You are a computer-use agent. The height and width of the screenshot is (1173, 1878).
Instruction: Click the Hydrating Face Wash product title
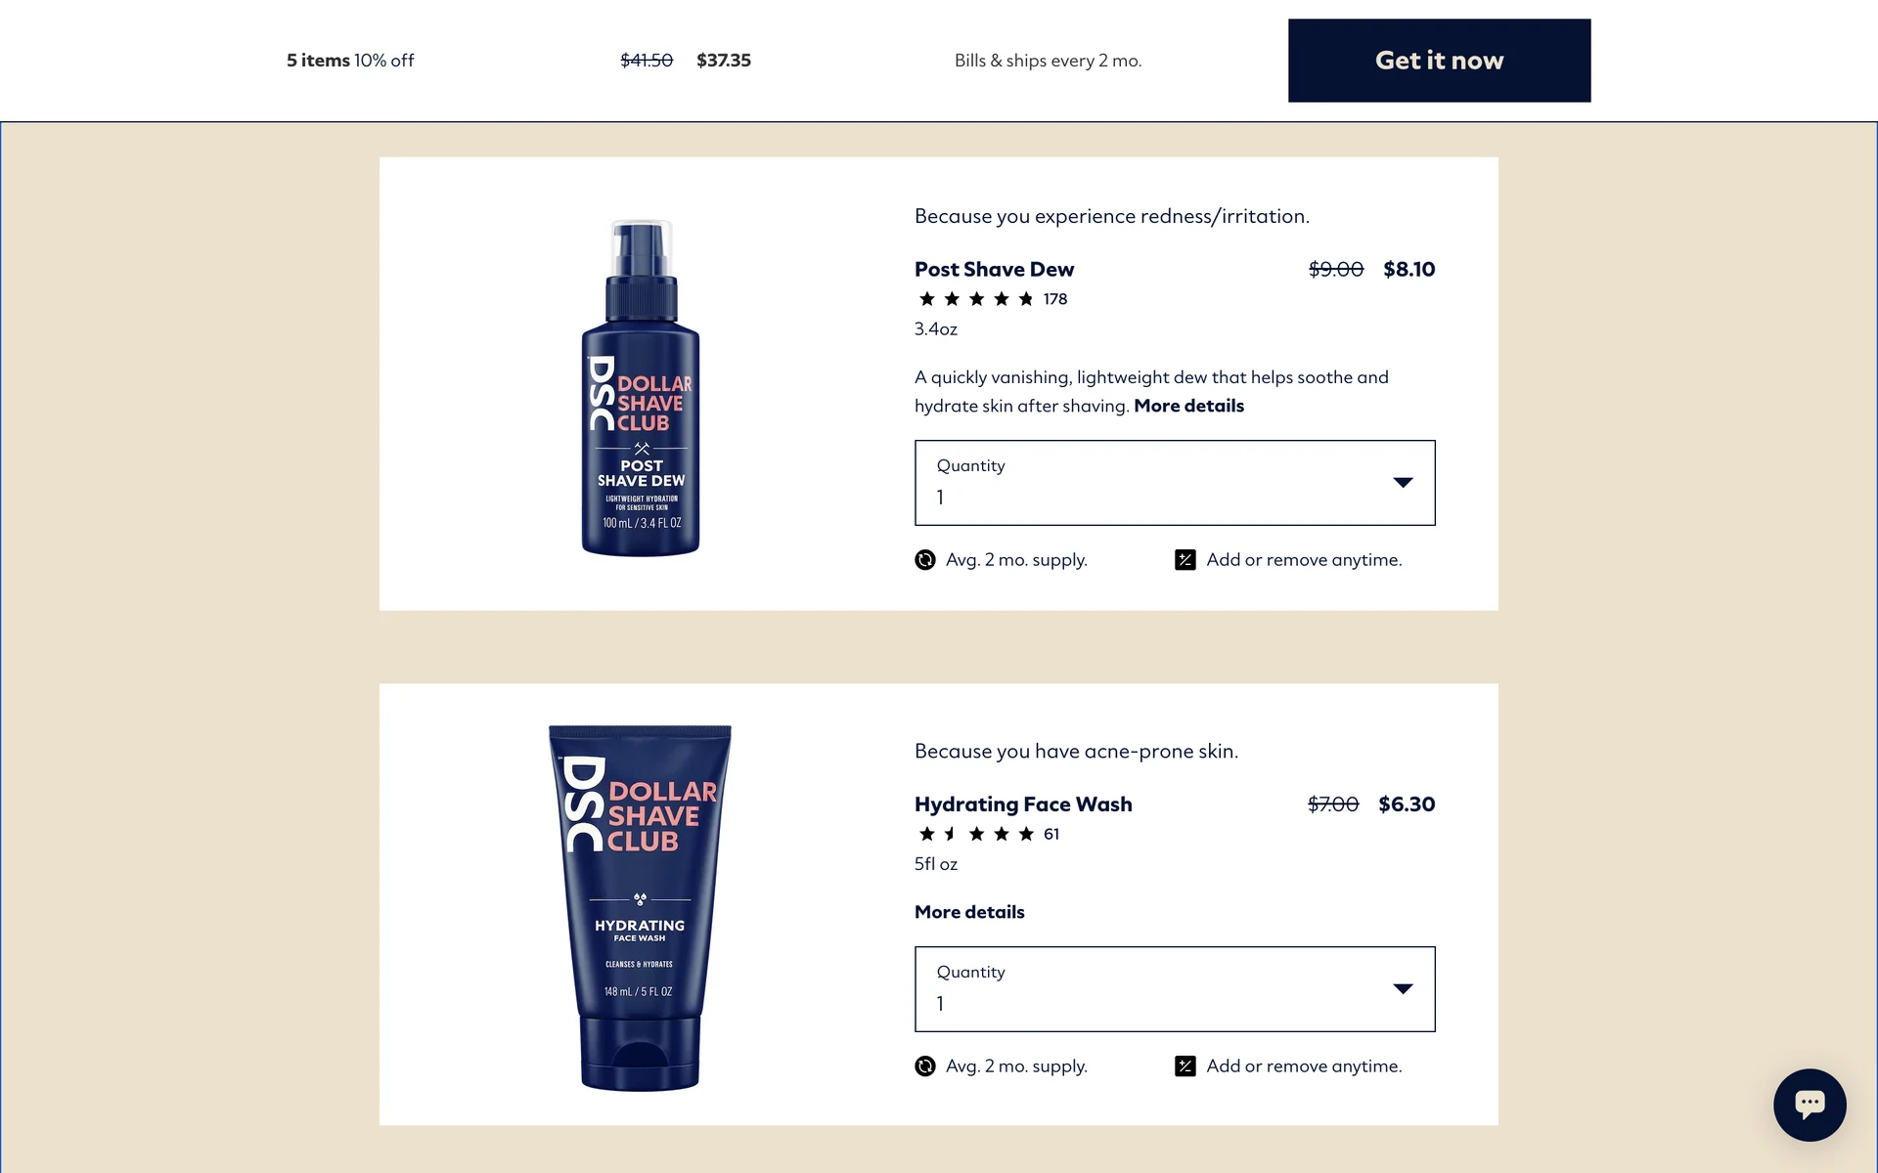coord(1023,804)
